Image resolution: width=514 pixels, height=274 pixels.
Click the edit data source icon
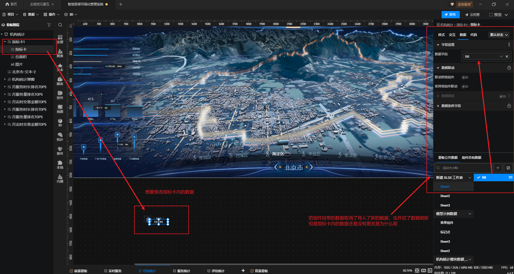point(508,168)
